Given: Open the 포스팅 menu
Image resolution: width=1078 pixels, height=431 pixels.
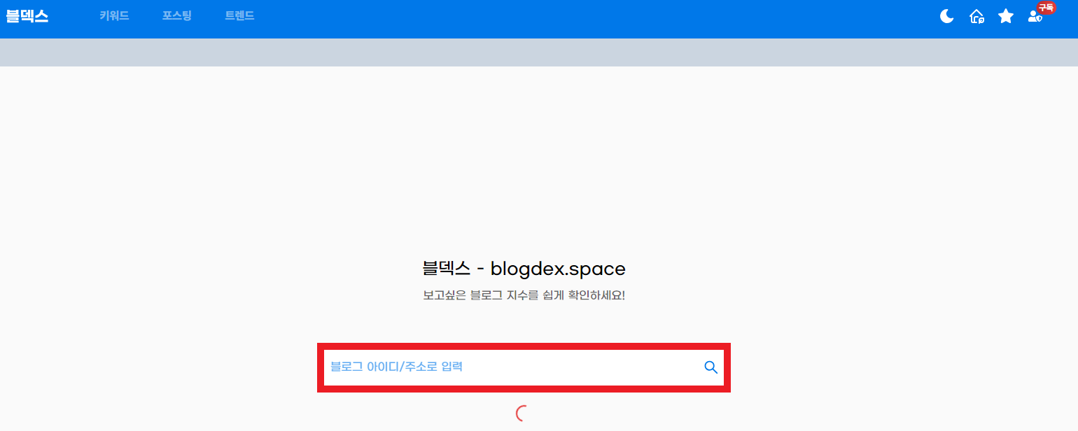Looking at the screenshot, I should pyautogui.click(x=177, y=15).
